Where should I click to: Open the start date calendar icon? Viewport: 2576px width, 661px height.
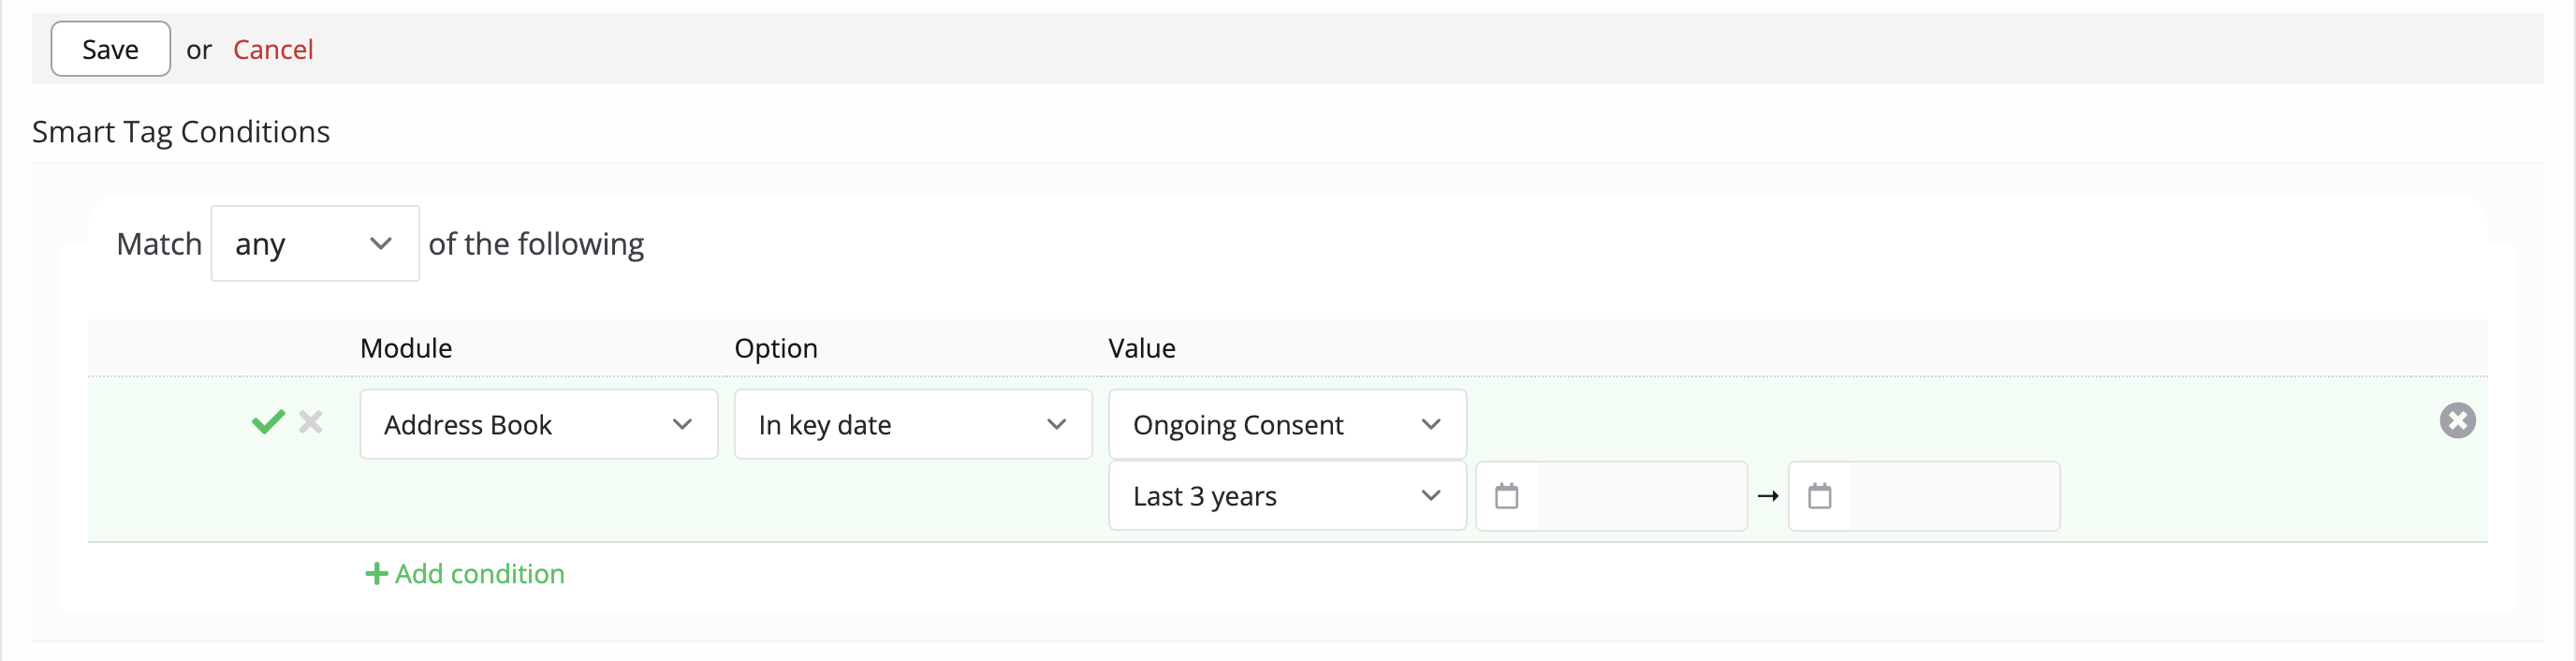point(1506,496)
